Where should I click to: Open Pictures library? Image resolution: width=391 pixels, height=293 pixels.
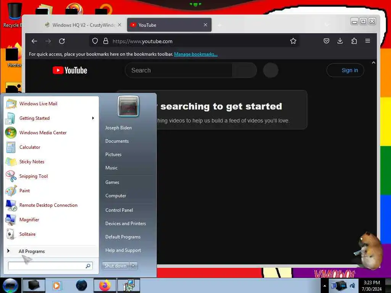point(113,155)
